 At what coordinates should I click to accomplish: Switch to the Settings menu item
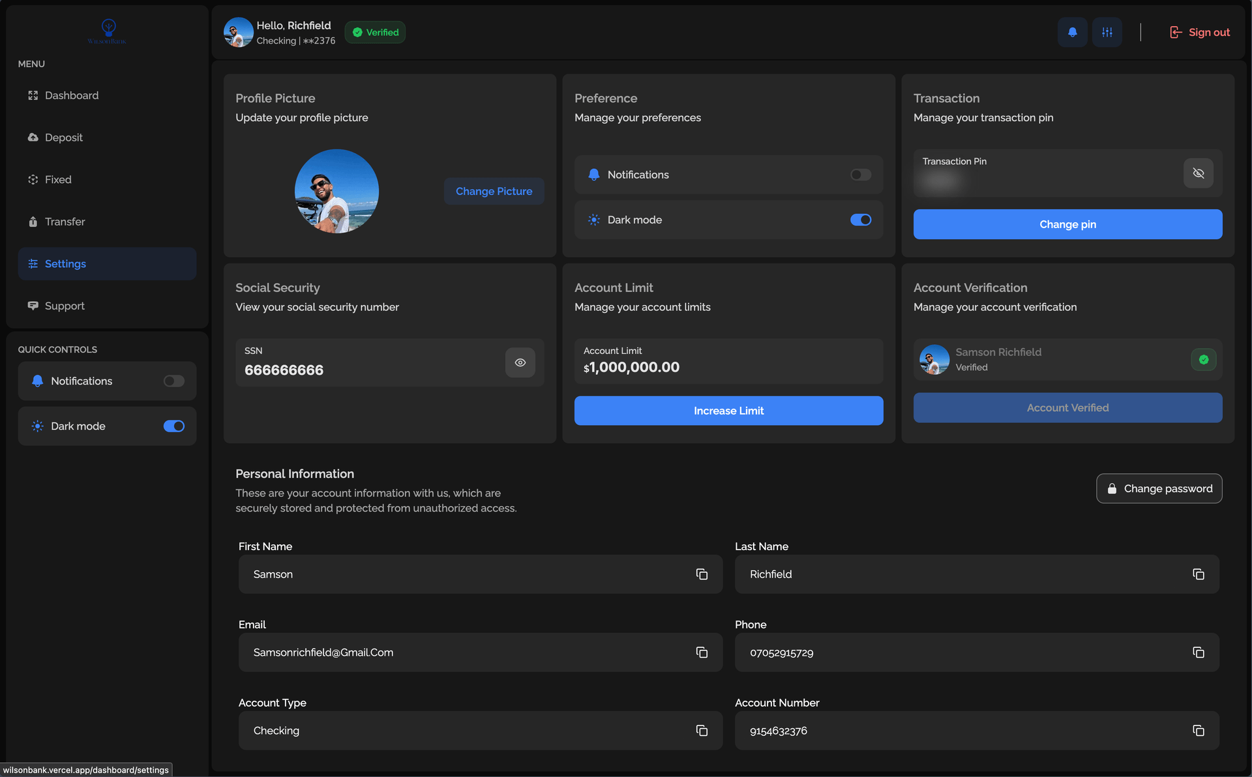click(x=65, y=263)
